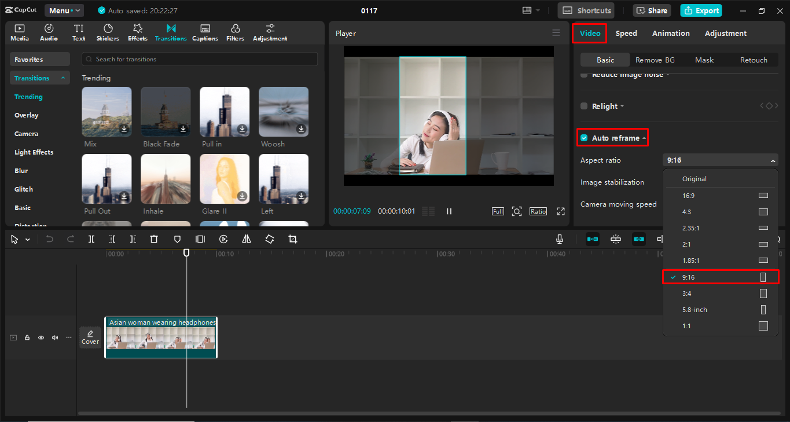The image size is (790, 422).
Task: Click the player fullscreen expand icon
Action: [560, 211]
